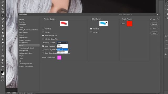The image size is (168, 94).
Task: Select the Spot Healing Brush tool
Action: [3, 19]
